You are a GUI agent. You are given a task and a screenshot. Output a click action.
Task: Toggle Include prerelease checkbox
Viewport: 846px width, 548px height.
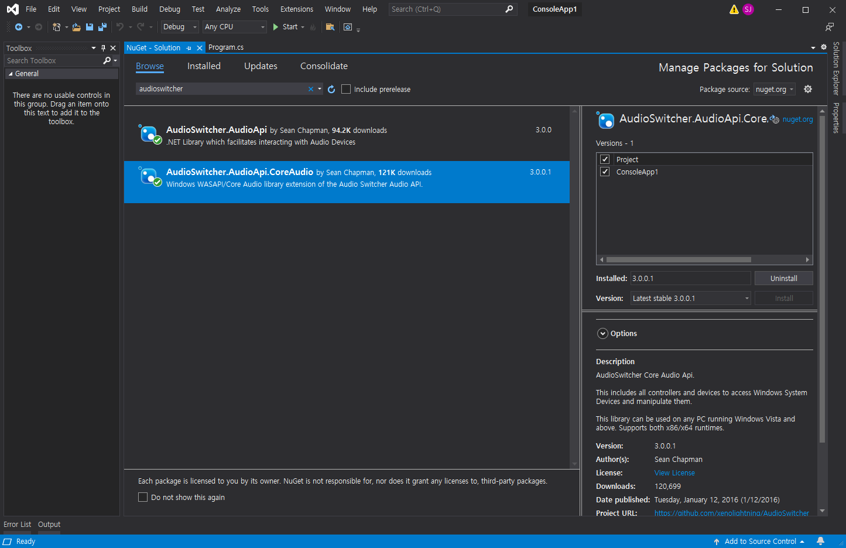click(x=346, y=89)
